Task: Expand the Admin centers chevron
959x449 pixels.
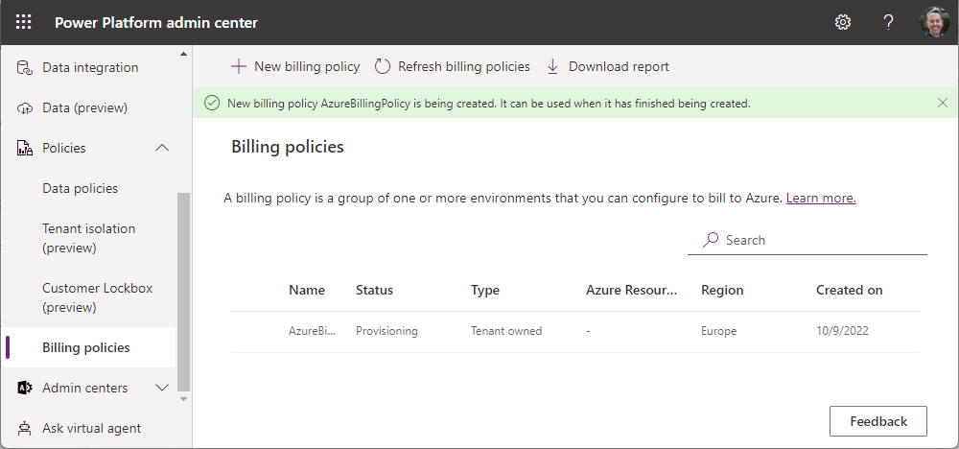Action: click(x=162, y=388)
